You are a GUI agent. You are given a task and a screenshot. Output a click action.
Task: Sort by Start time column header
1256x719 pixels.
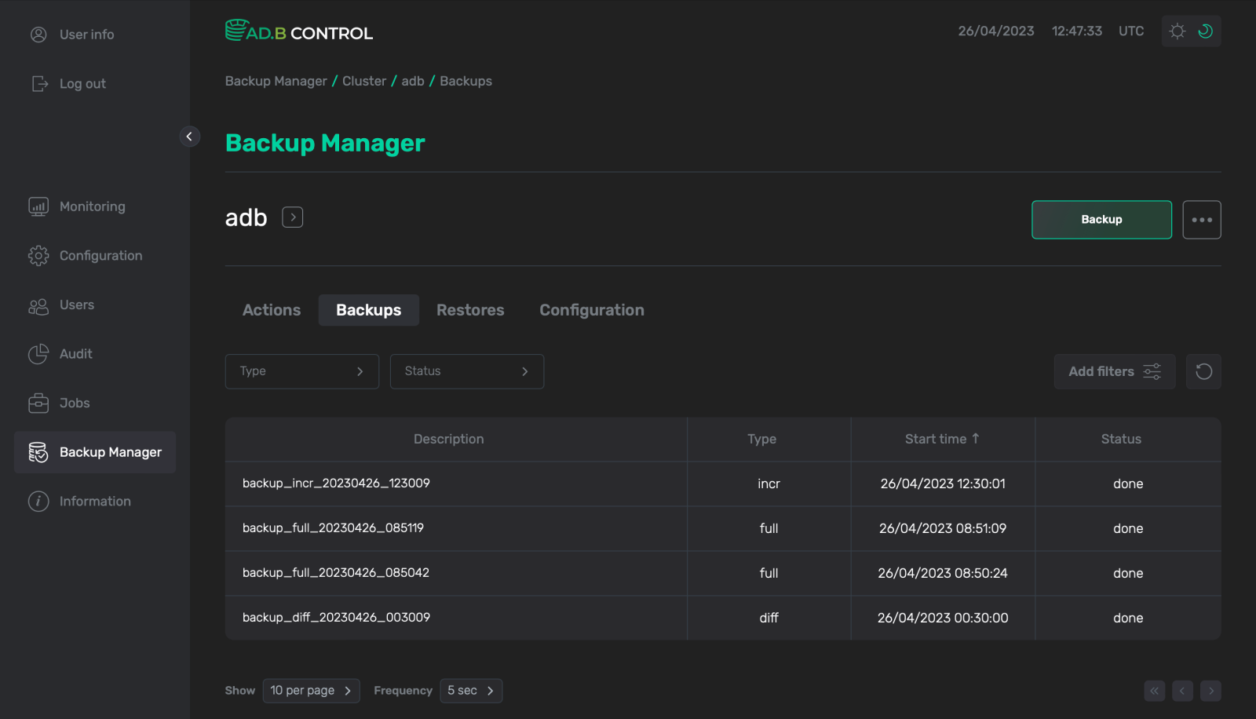941,439
